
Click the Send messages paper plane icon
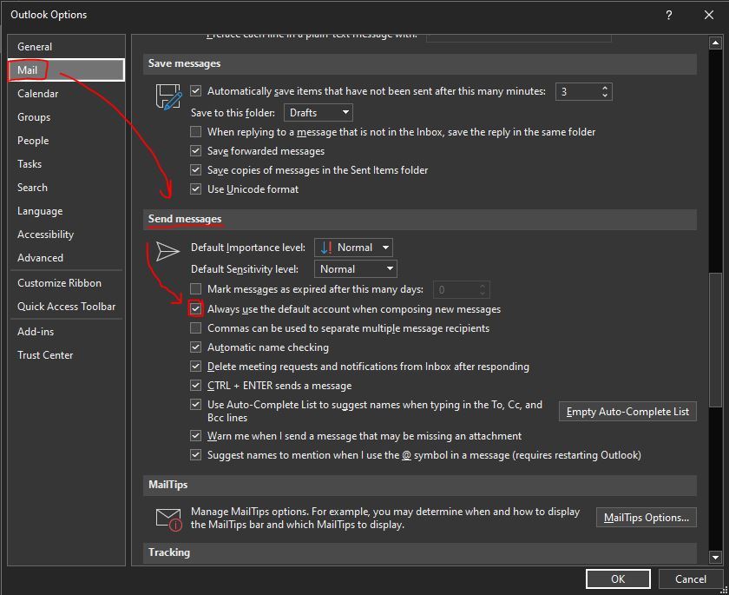coord(167,251)
